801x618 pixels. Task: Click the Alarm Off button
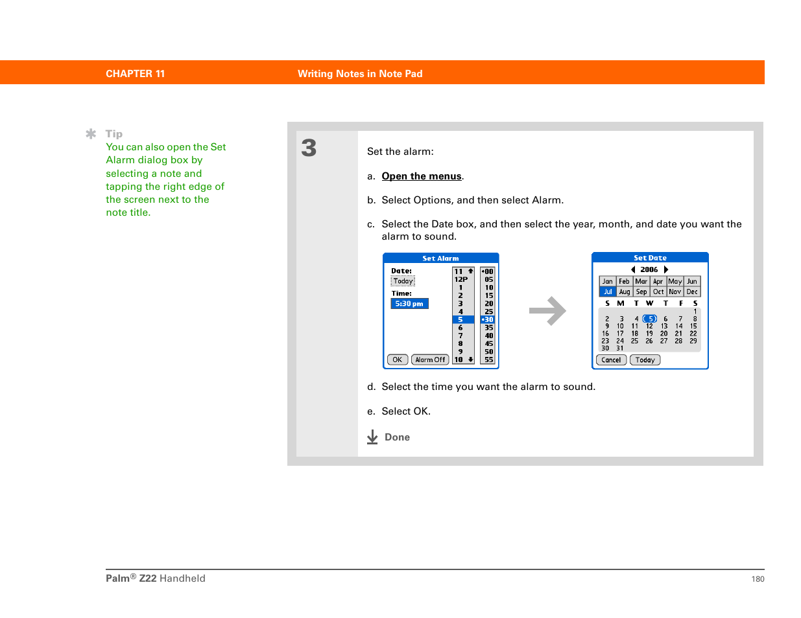(430, 360)
